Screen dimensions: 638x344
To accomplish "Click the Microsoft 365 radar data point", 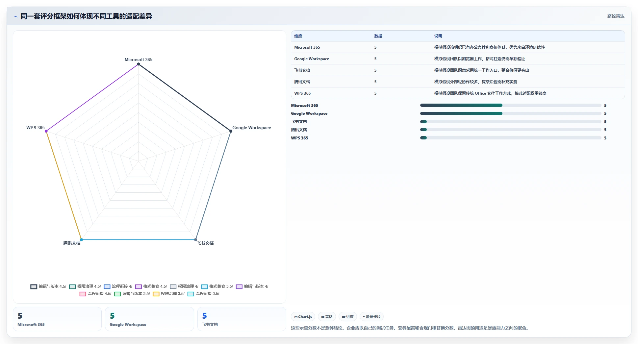I will tap(139, 64).
